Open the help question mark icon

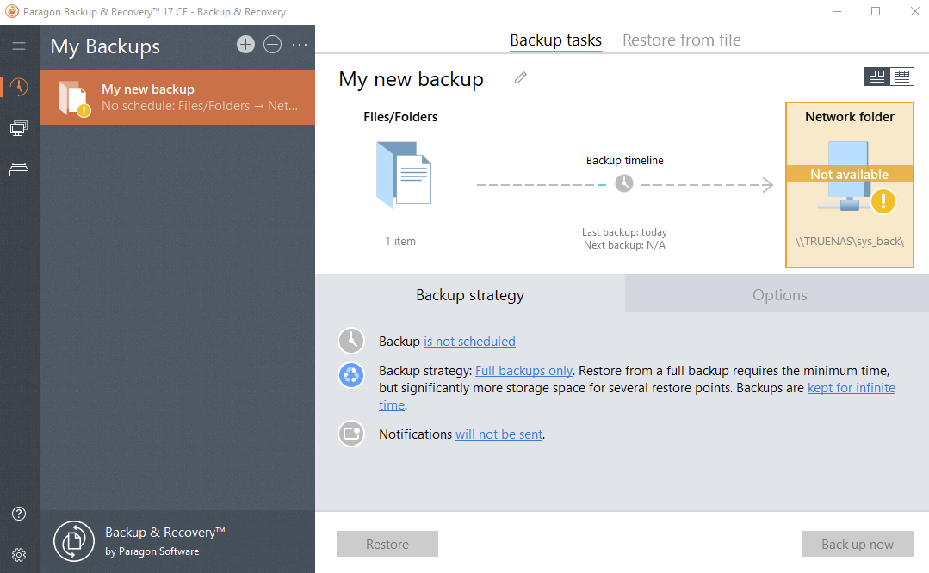tap(19, 514)
